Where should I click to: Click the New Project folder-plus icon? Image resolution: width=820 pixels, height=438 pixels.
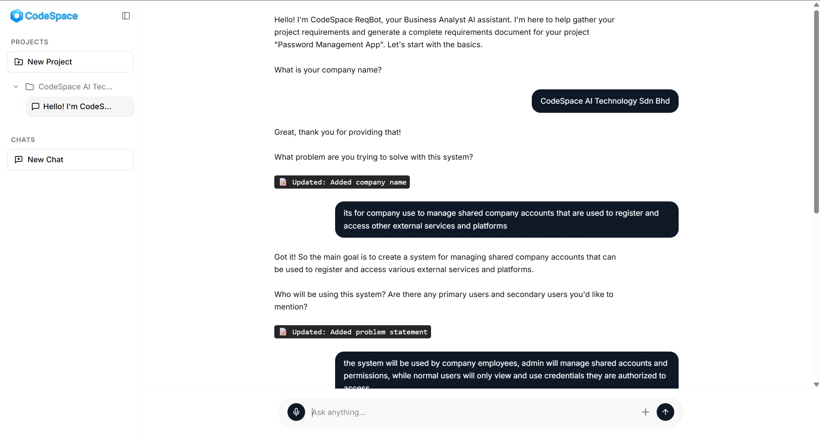click(19, 62)
